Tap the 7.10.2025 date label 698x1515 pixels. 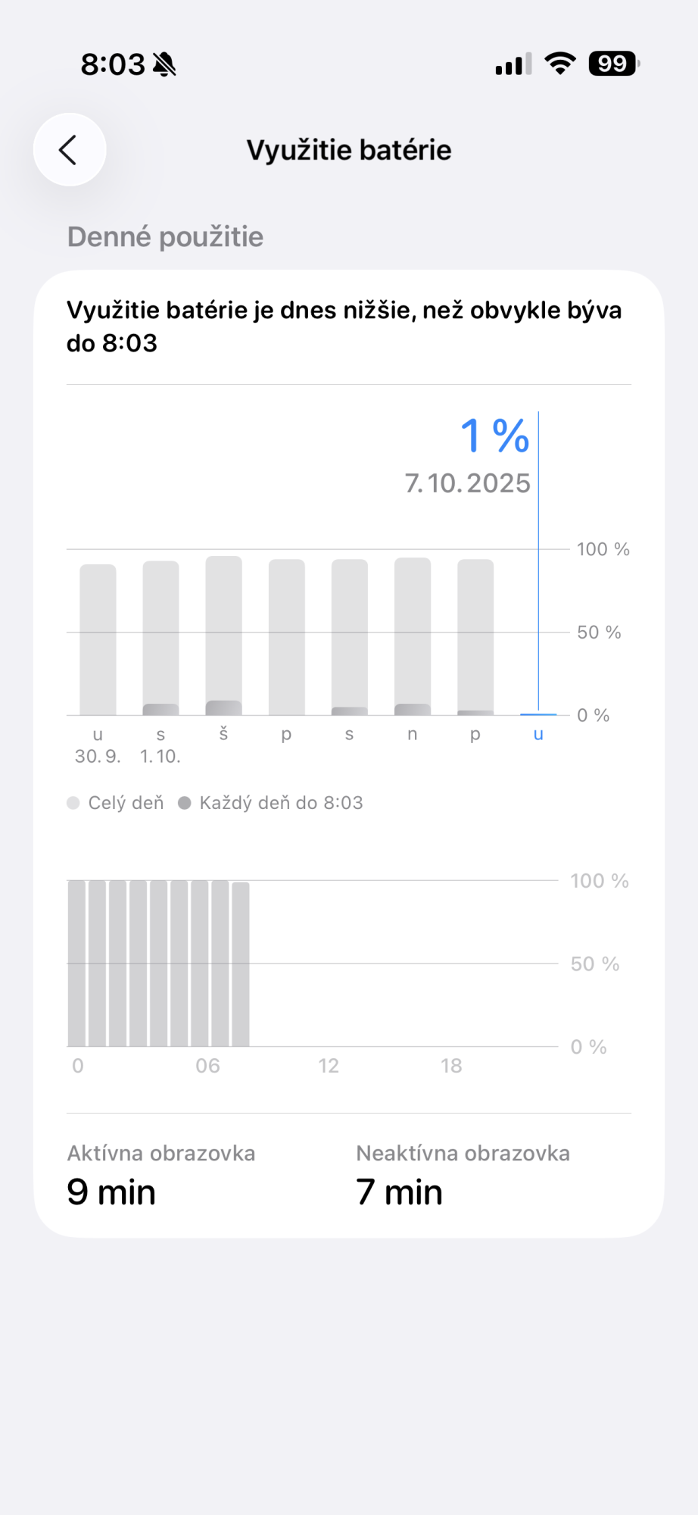(467, 483)
